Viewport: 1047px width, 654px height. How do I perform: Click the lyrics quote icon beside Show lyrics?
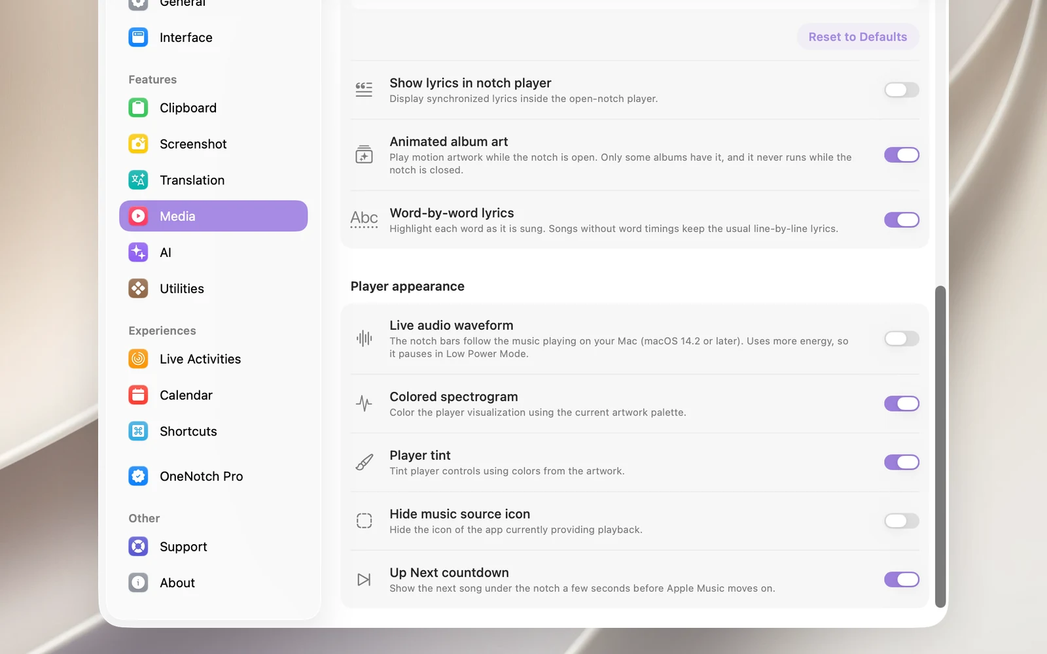tap(364, 90)
